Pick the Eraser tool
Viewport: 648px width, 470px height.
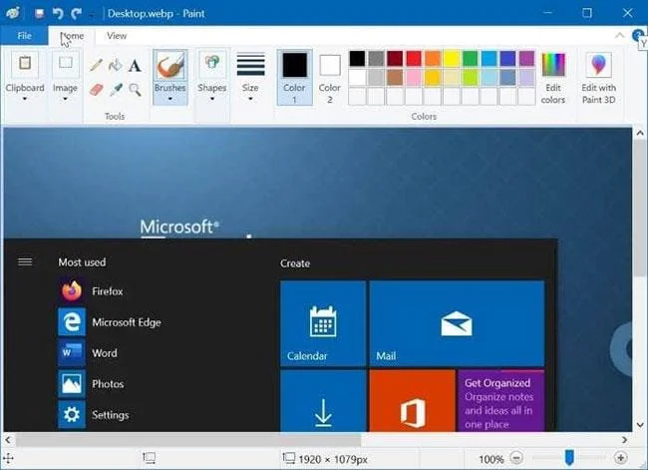pos(97,90)
